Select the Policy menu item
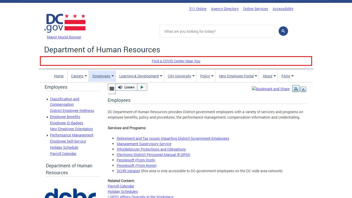Image resolution: width=352 pixels, height=198 pixels. point(205,76)
